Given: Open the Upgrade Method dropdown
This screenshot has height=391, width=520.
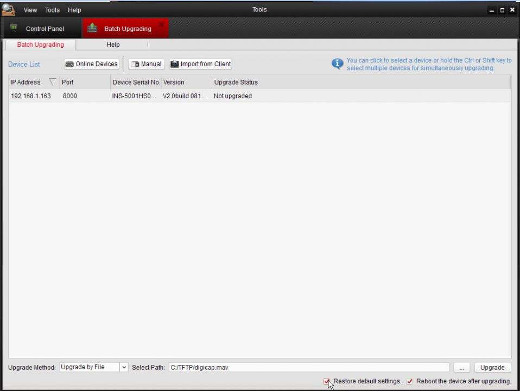Looking at the screenshot, I should pyautogui.click(x=123, y=368).
